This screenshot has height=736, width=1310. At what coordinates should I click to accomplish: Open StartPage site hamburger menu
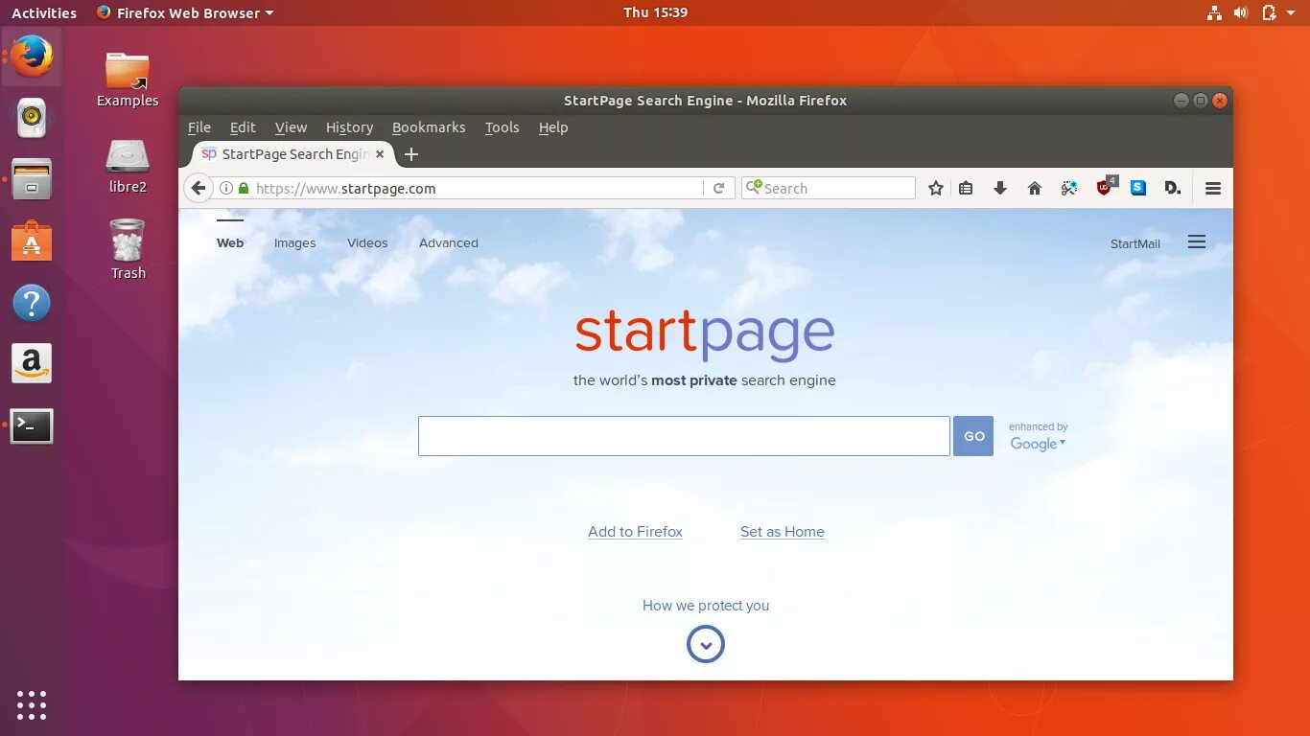point(1197,242)
